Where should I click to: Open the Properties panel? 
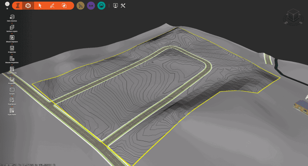[x=12, y=48]
